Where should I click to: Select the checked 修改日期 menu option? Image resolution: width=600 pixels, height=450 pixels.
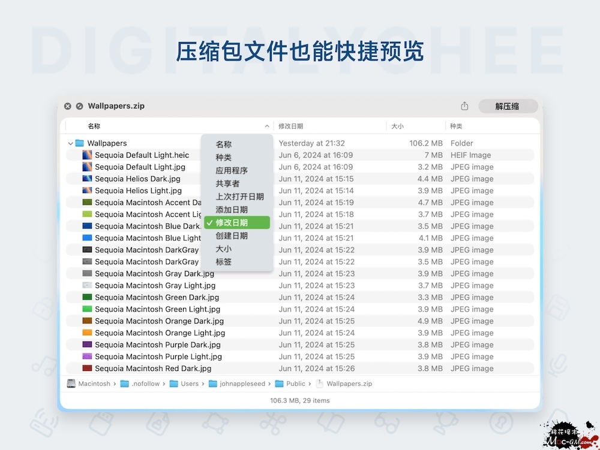pos(236,223)
